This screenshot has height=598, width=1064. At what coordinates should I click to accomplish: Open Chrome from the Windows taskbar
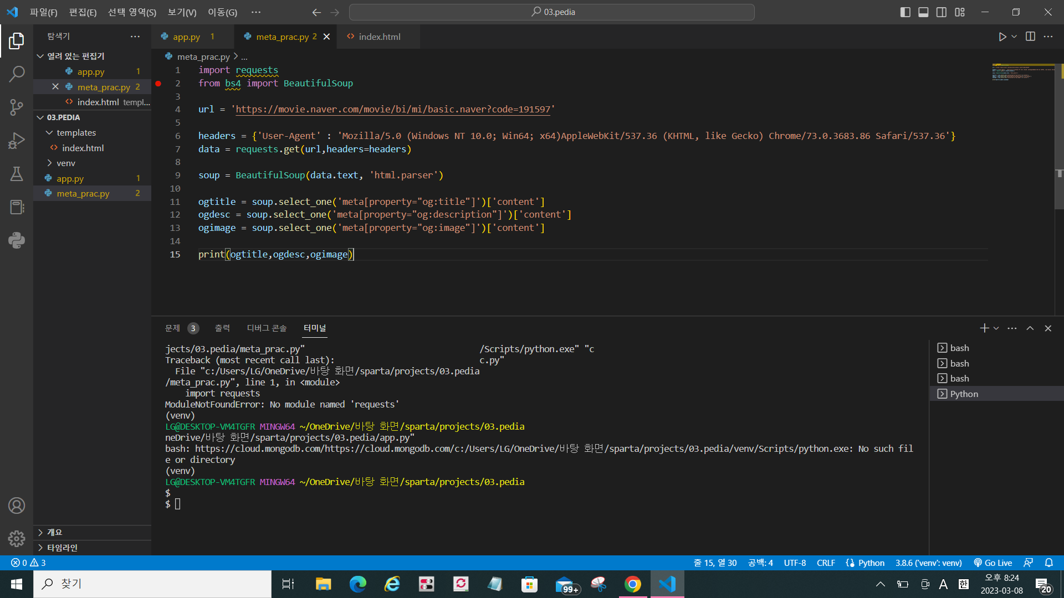(632, 584)
